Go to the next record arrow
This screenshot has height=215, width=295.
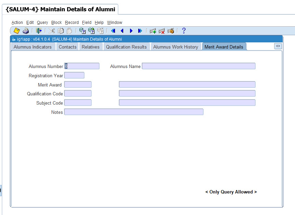click(131, 31)
